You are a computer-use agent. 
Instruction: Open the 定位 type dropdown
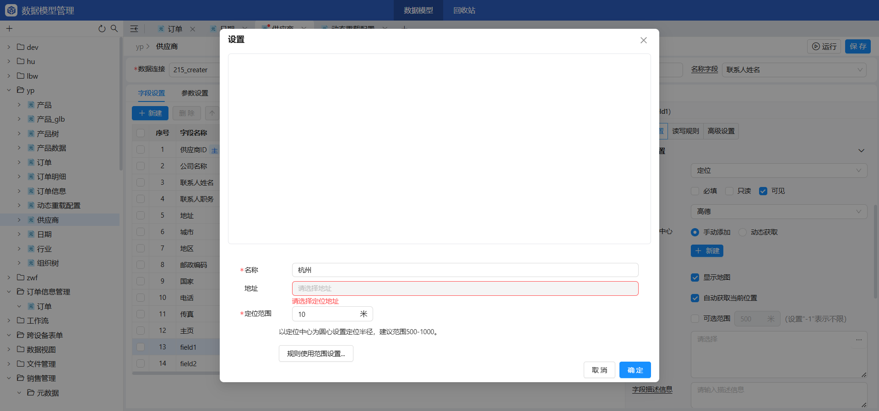[779, 171]
